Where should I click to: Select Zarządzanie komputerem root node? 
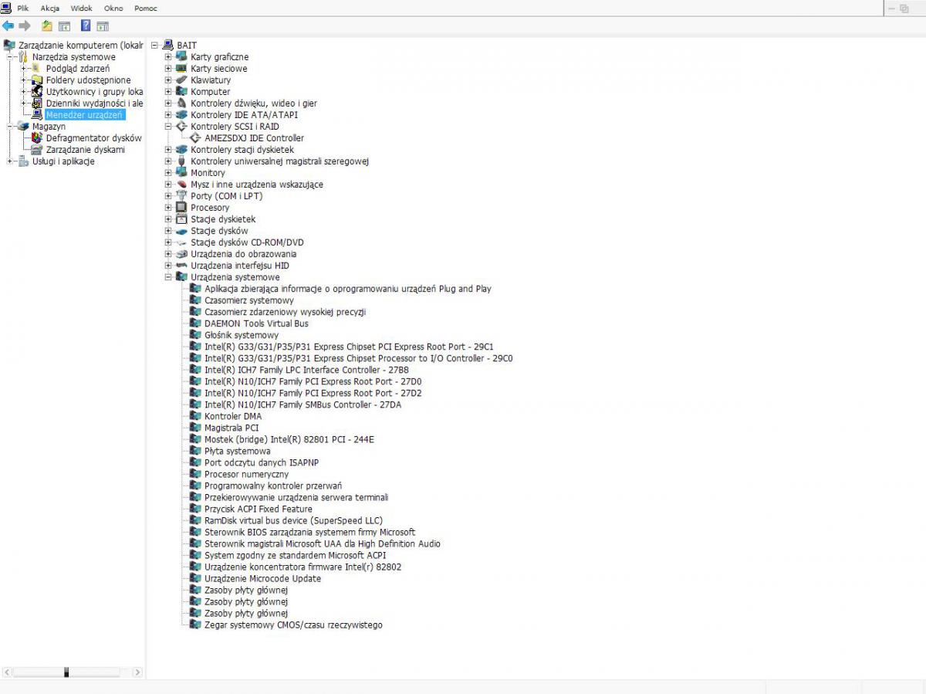(x=80, y=45)
